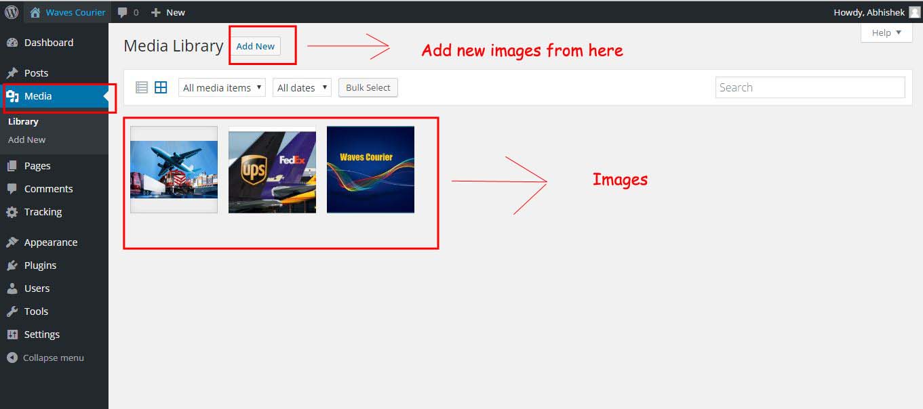Expand the Help tab dropdown
Screen dimensions: 923x409
886,33
